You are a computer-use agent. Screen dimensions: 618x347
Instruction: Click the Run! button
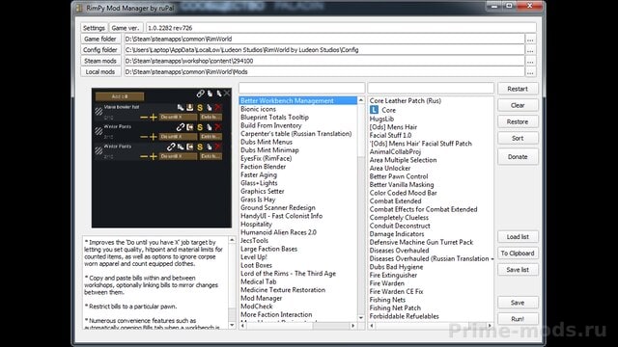tap(518, 319)
